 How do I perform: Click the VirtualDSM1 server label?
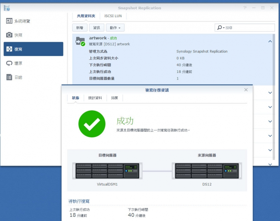click(x=107, y=184)
